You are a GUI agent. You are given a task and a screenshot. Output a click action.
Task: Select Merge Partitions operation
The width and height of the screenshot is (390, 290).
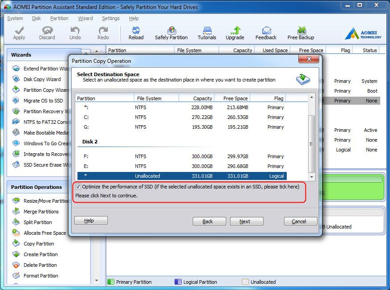36,212
